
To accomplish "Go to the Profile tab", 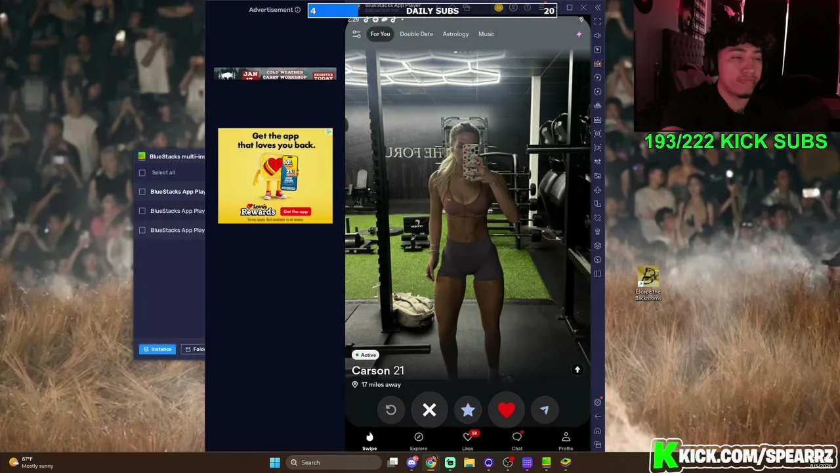I will [566, 441].
